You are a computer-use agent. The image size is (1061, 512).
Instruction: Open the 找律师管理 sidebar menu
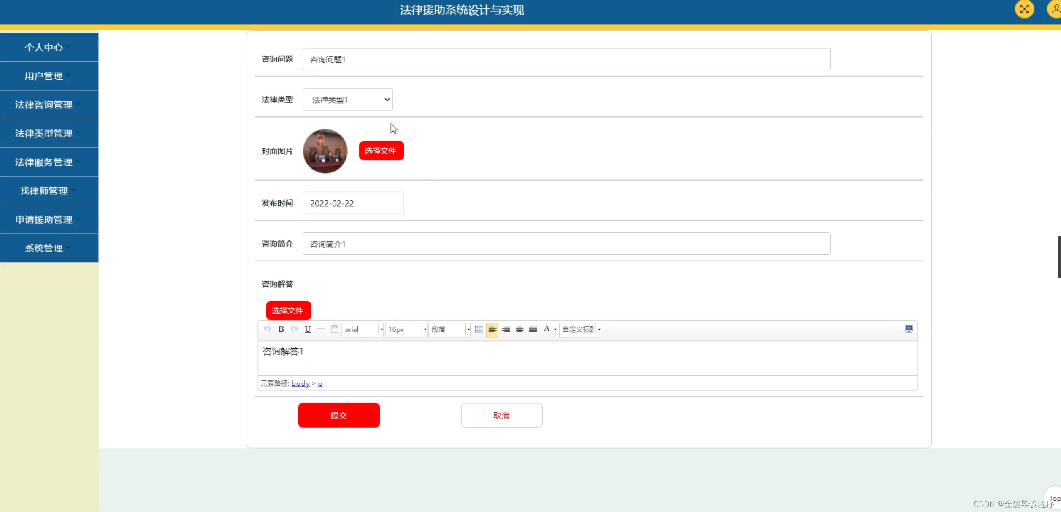tap(44, 191)
